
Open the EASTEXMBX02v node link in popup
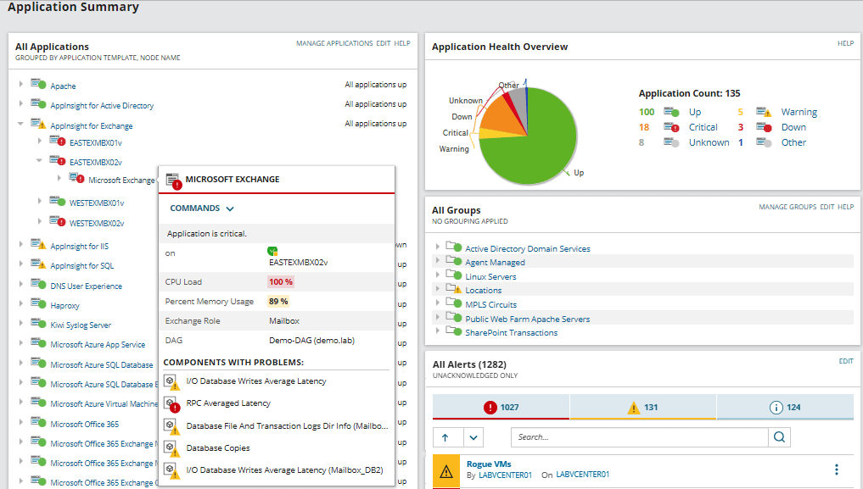coord(299,263)
